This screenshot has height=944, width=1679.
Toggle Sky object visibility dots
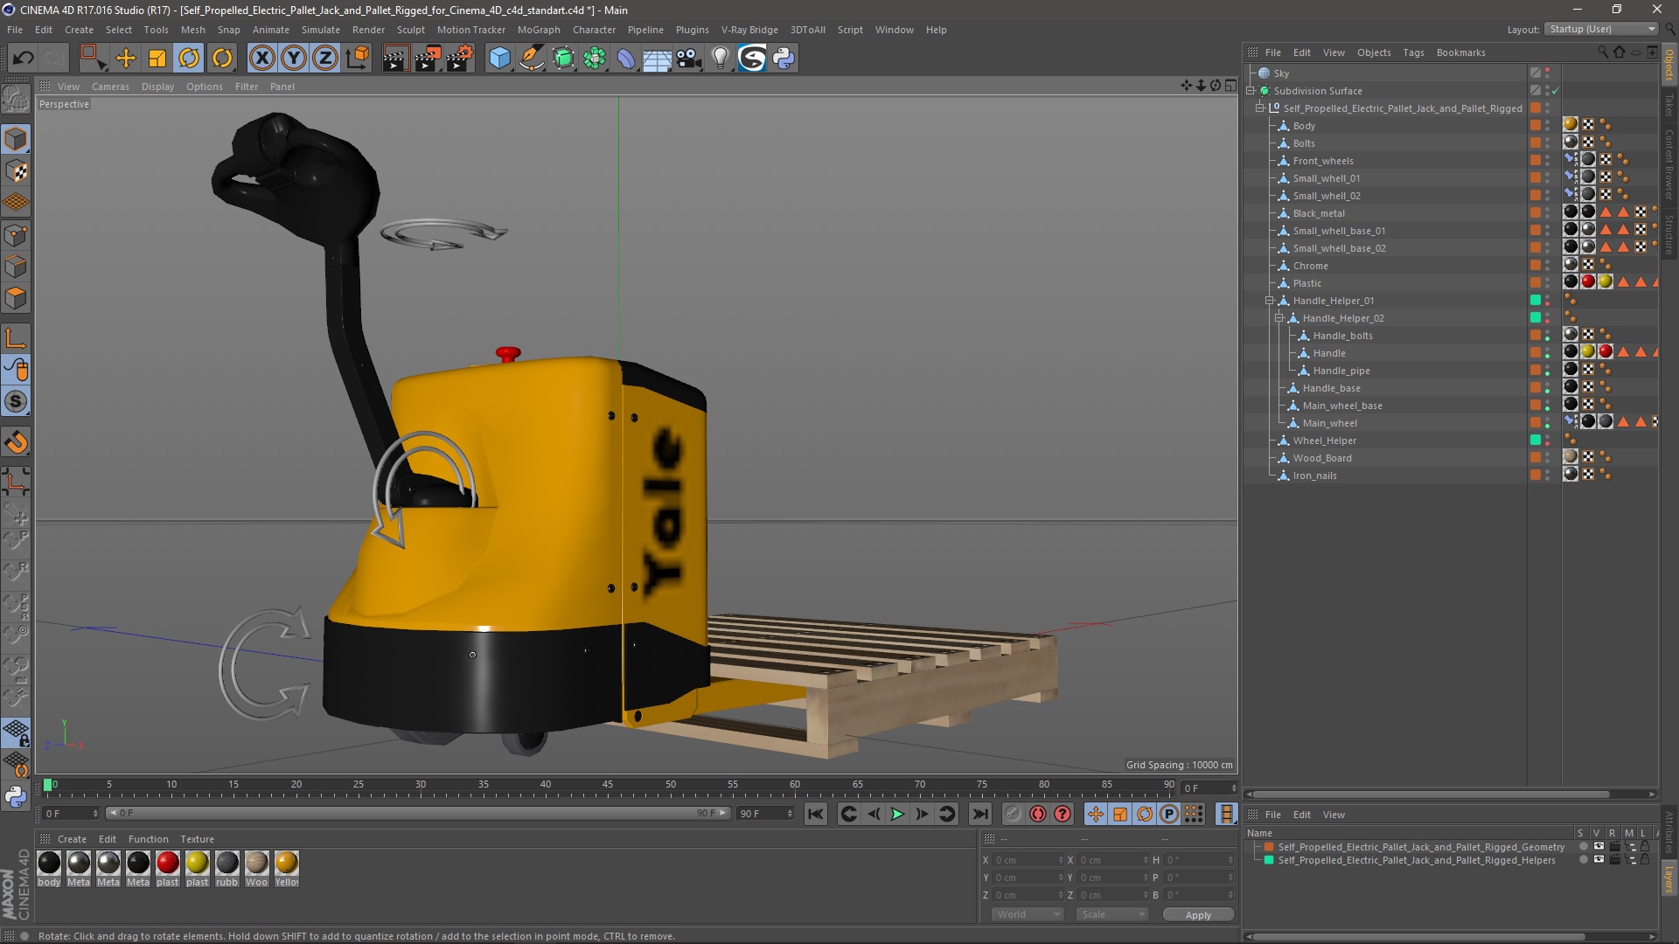pyautogui.click(x=1547, y=73)
